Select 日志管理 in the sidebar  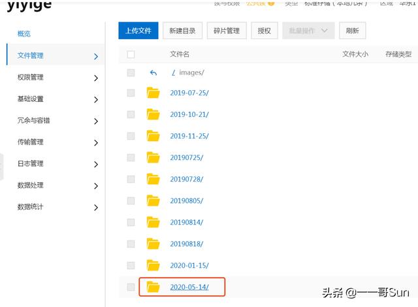tap(31, 164)
